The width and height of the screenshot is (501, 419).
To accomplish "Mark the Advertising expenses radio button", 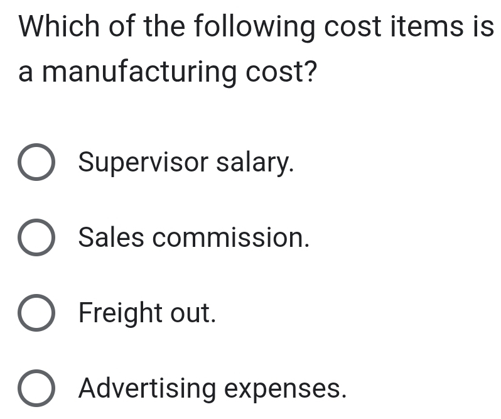I will (36, 388).
